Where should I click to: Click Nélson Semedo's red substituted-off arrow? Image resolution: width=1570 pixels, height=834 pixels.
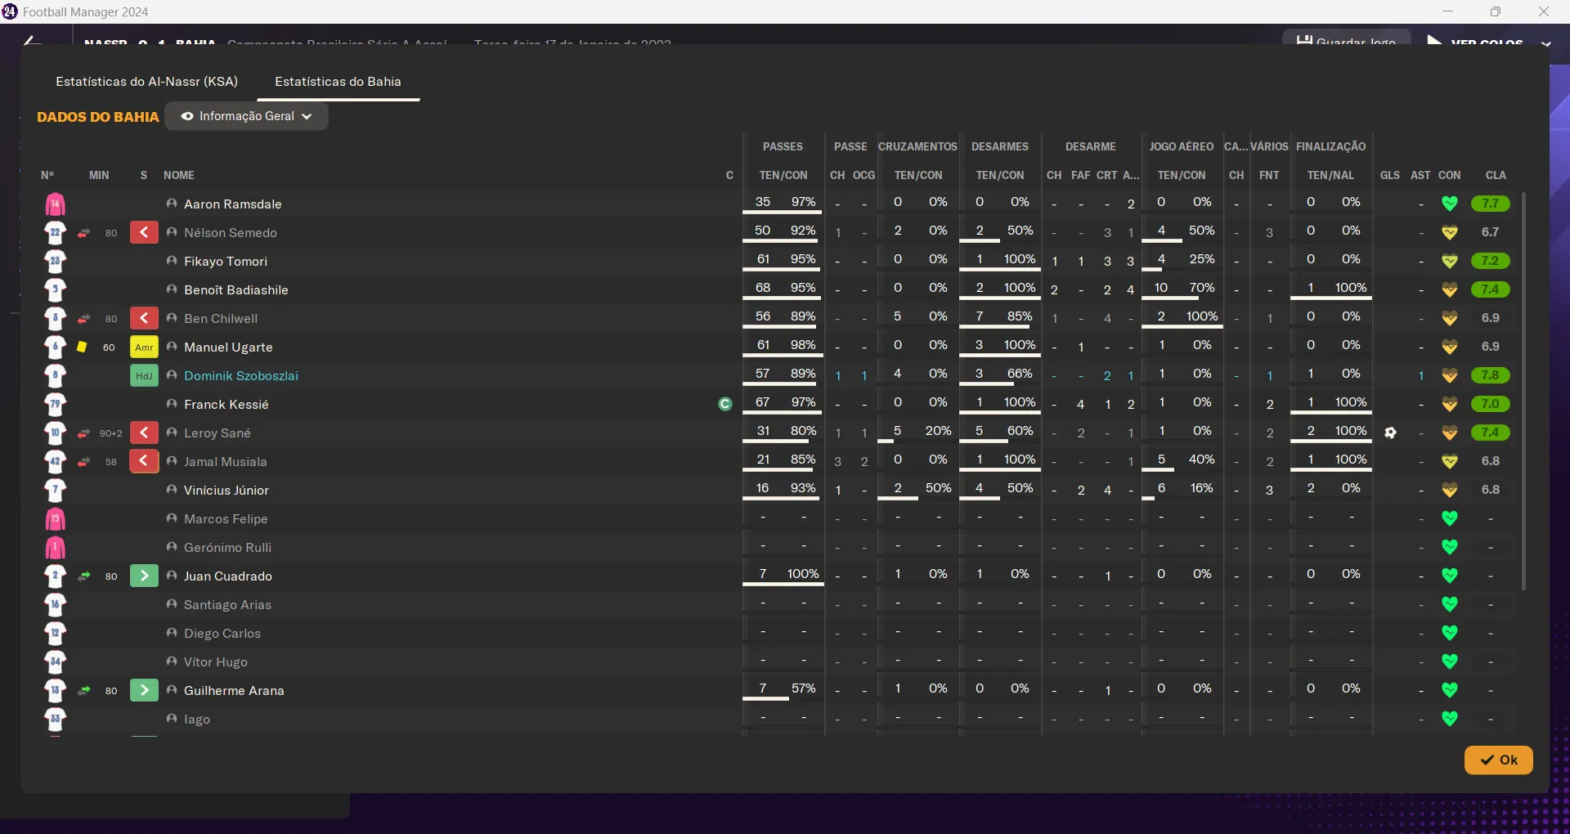coord(144,232)
